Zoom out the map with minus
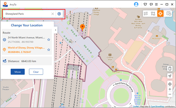 pyautogui.click(x=170, y=94)
